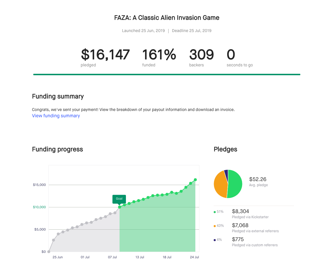Select the first data point at $0
The height and width of the screenshot is (270, 327).
(49, 252)
